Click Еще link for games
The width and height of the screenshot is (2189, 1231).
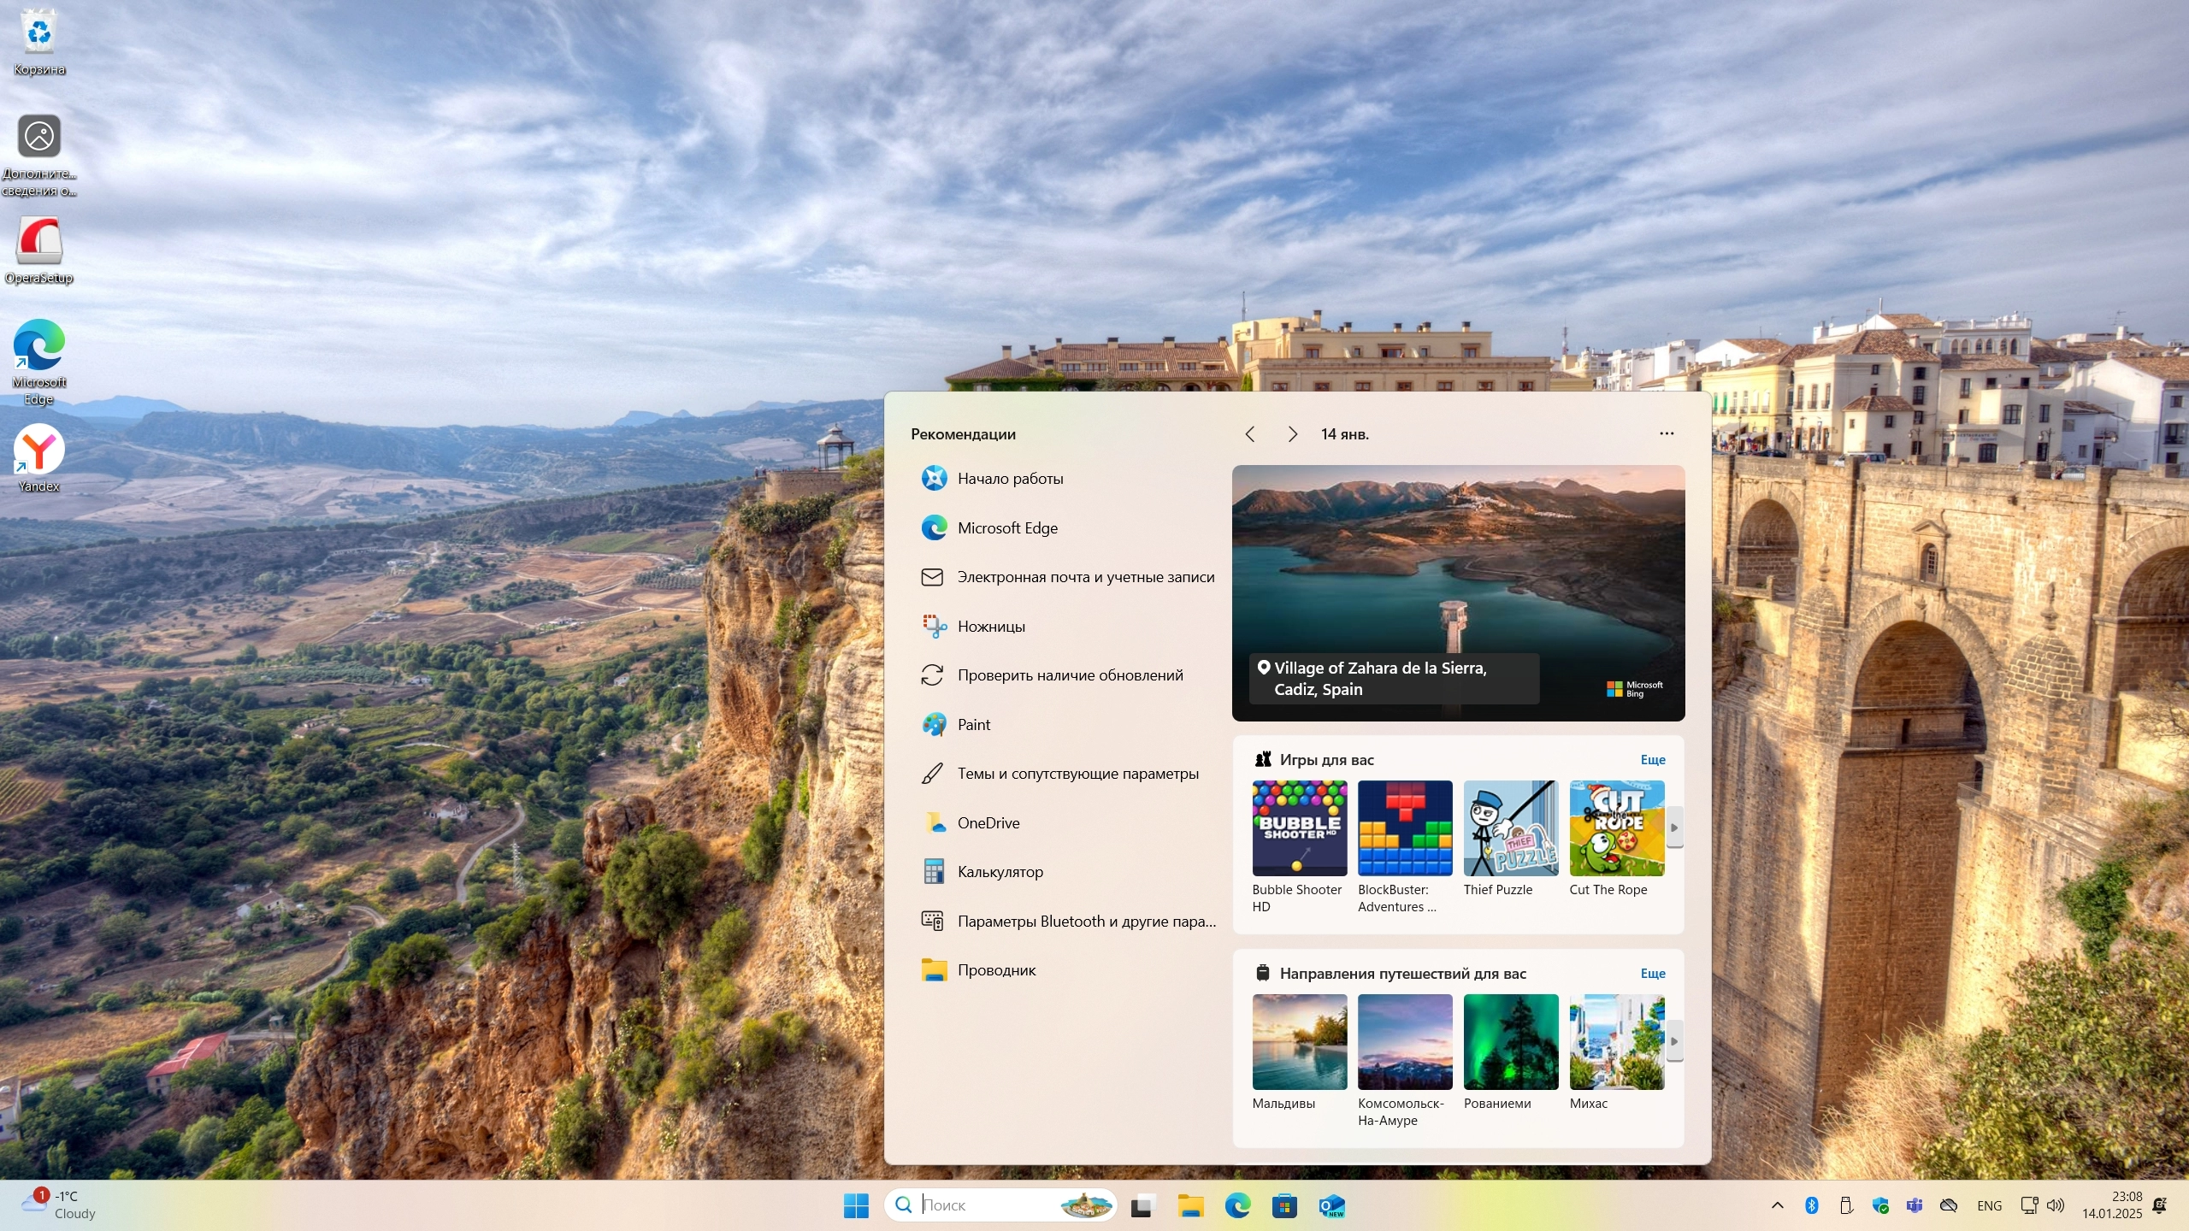(1652, 759)
